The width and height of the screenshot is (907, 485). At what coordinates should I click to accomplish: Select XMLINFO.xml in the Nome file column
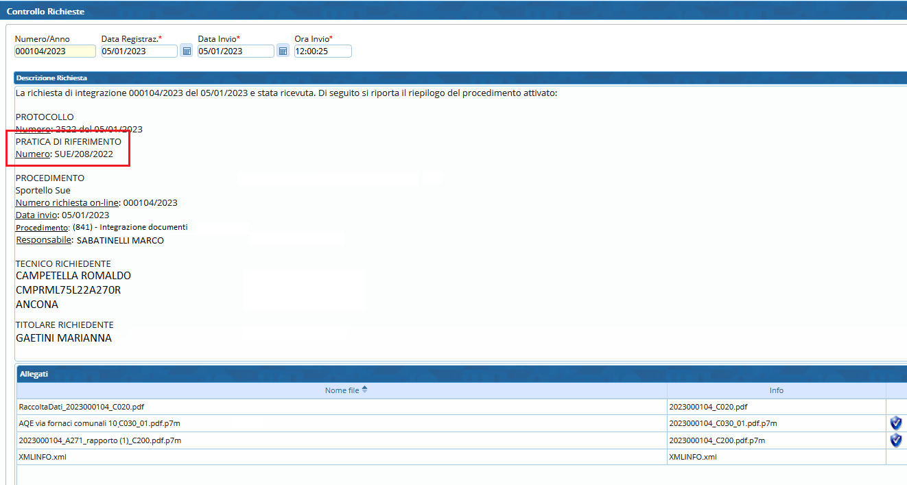43,457
